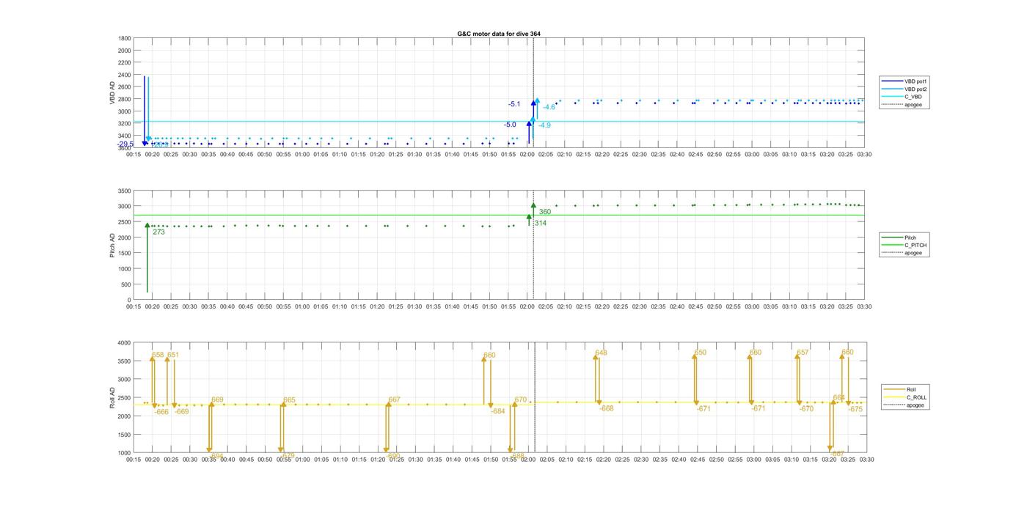1027x508 pixels.
Task: Click the green pitch arrow labeled 273
Action: point(147,258)
